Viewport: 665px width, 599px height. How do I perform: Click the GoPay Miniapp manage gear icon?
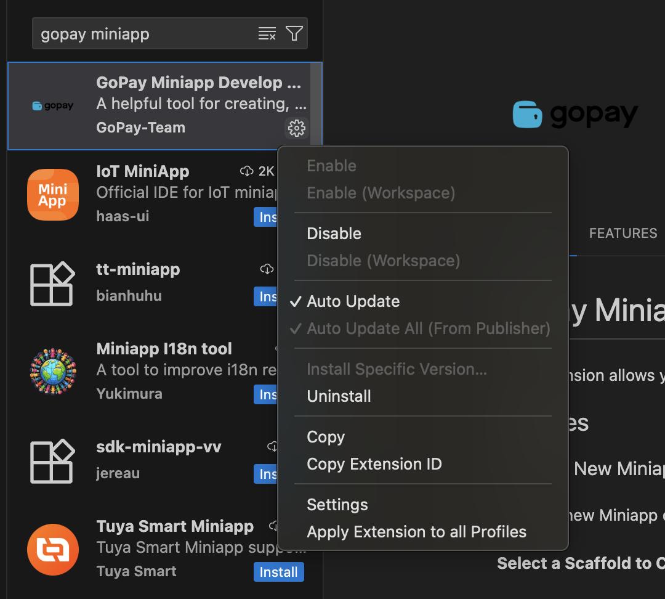click(x=296, y=128)
